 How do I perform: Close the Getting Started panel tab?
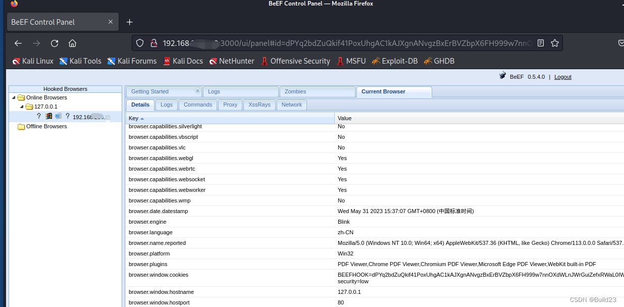(197, 91)
